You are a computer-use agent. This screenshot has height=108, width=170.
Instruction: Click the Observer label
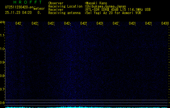(56, 3)
